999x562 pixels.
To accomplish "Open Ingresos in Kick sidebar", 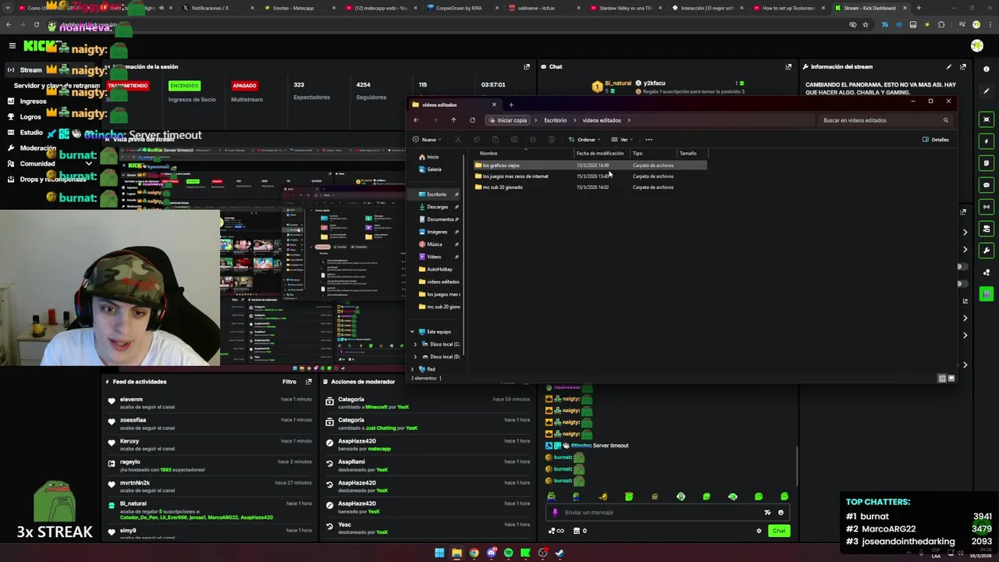I will [x=33, y=101].
